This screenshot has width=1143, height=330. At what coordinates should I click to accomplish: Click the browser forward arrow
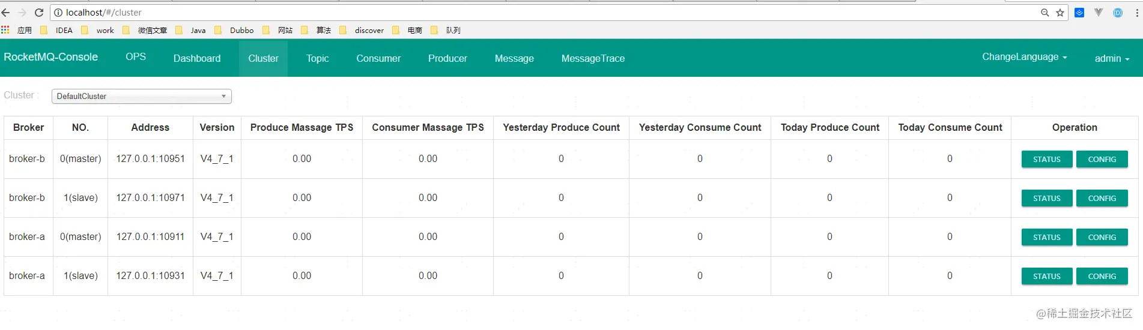[22, 13]
